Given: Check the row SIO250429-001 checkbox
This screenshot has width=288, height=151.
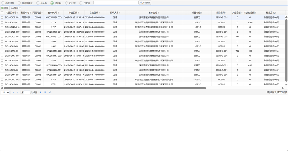Looking at the screenshot, I should [x=2, y=18].
